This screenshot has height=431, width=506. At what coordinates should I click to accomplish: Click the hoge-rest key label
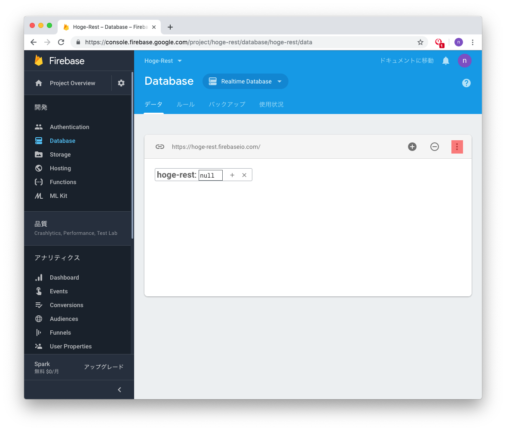177,175
